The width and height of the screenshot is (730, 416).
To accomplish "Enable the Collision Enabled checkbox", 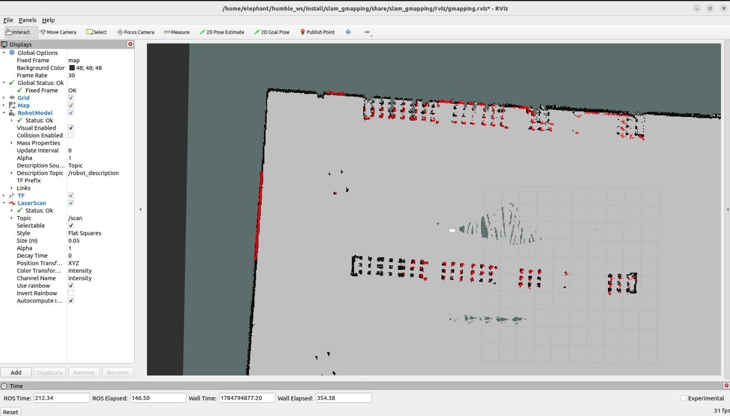I will tap(71, 135).
